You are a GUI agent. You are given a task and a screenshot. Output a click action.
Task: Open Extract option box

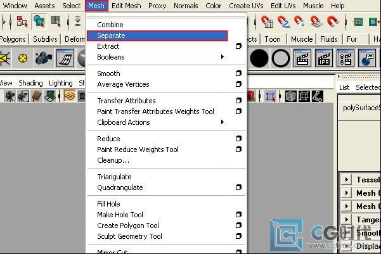pyautogui.click(x=238, y=46)
